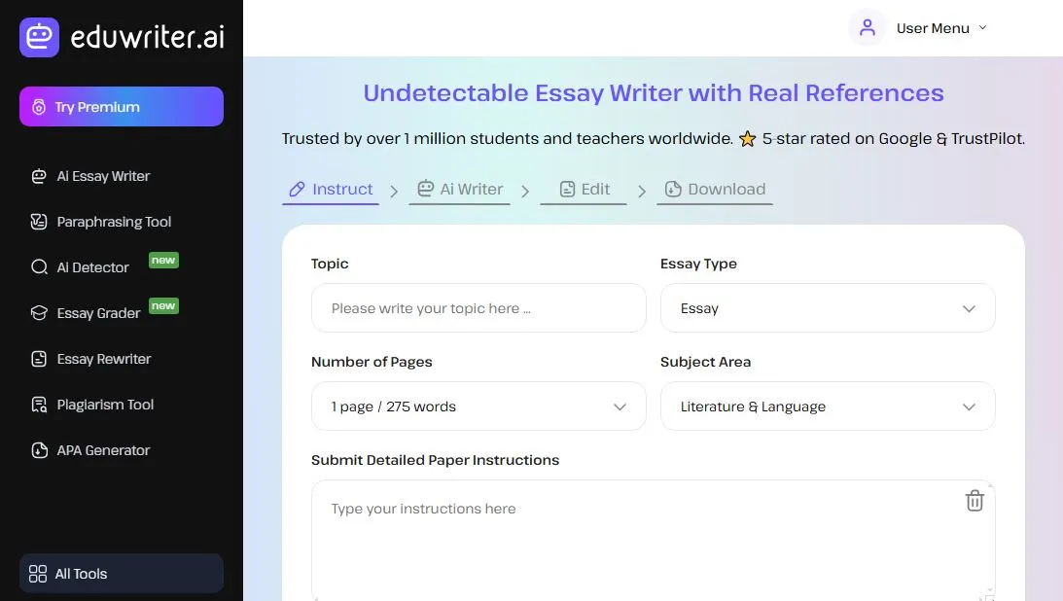Click the pencil icon on Instruct tab
Screen dimensions: 1063x601
[x=297, y=189]
